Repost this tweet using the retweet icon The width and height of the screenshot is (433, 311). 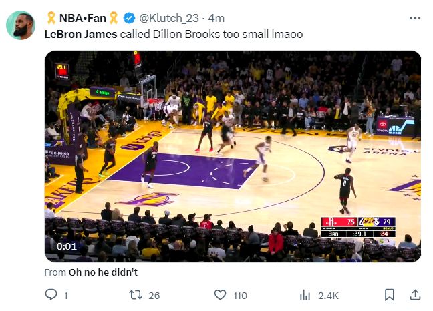pyautogui.click(x=134, y=295)
